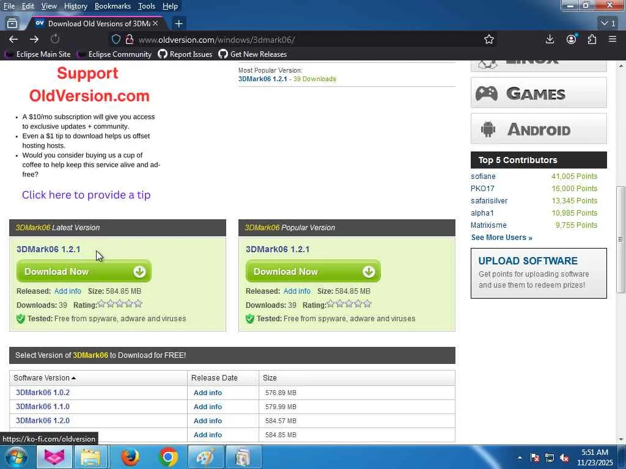Open Most Popular 3DMark06 1.2.1 link
This screenshot has height=469, width=626.
click(x=263, y=79)
